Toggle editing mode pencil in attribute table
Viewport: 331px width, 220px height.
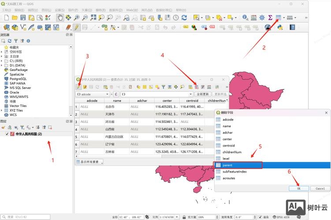click(78, 87)
